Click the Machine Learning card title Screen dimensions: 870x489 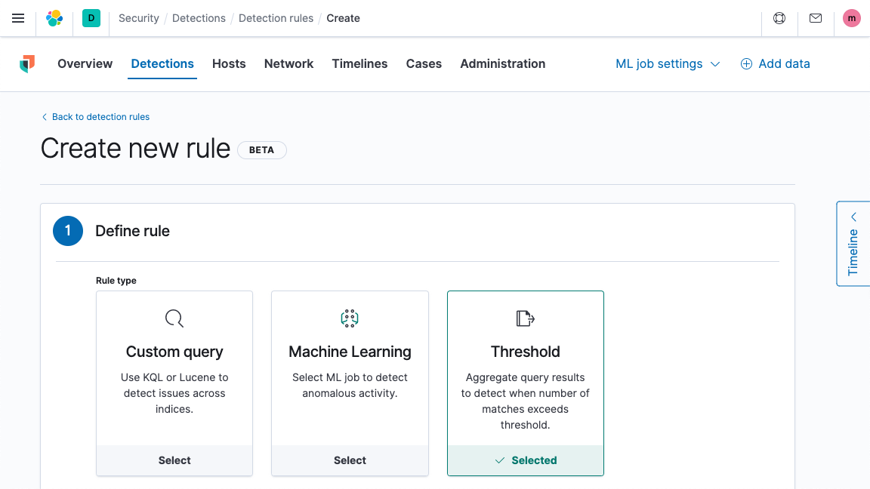pyautogui.click(x=350, y=352)
